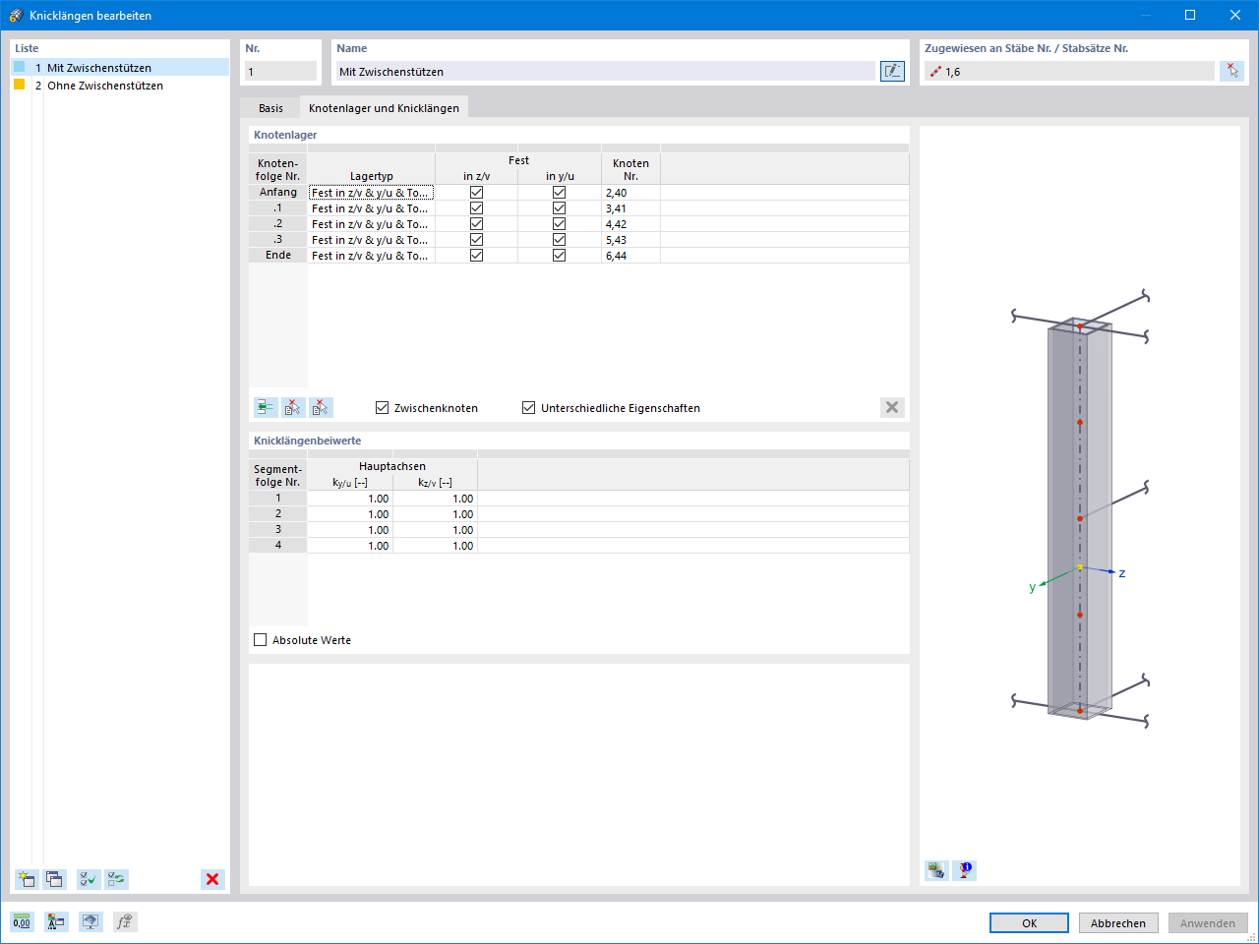Switch to the Basis tab
This screenshot has width=1259, height=944.
pyautogui.click(x=270, y=107)
